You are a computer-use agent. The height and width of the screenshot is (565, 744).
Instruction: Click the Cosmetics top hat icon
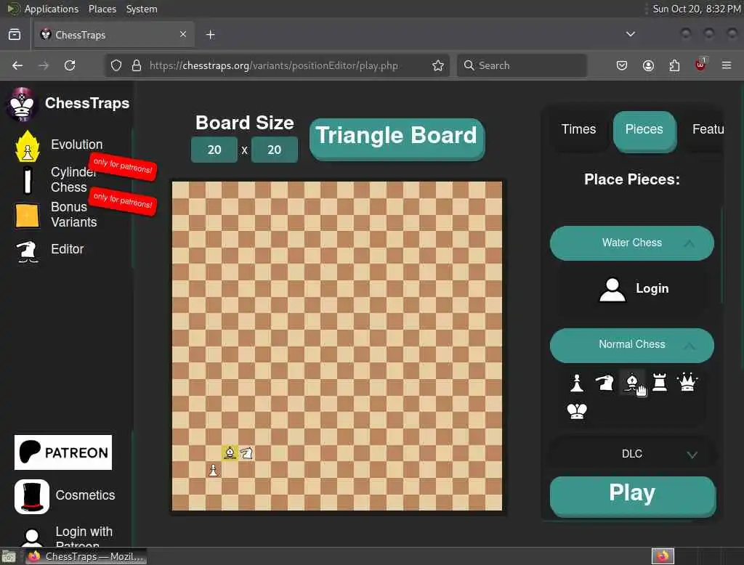(32, 497)
